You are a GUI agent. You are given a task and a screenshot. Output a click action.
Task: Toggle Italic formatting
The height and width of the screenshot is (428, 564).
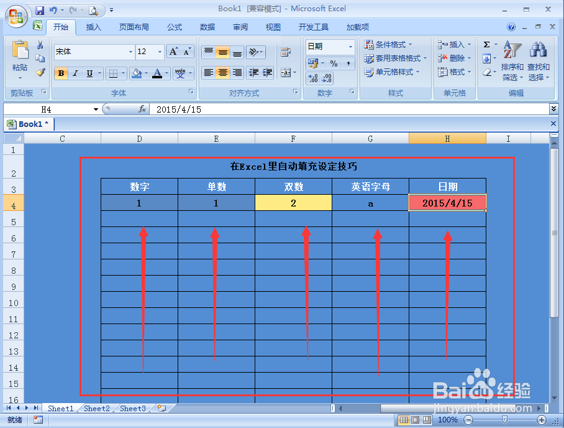coord(75,73)
